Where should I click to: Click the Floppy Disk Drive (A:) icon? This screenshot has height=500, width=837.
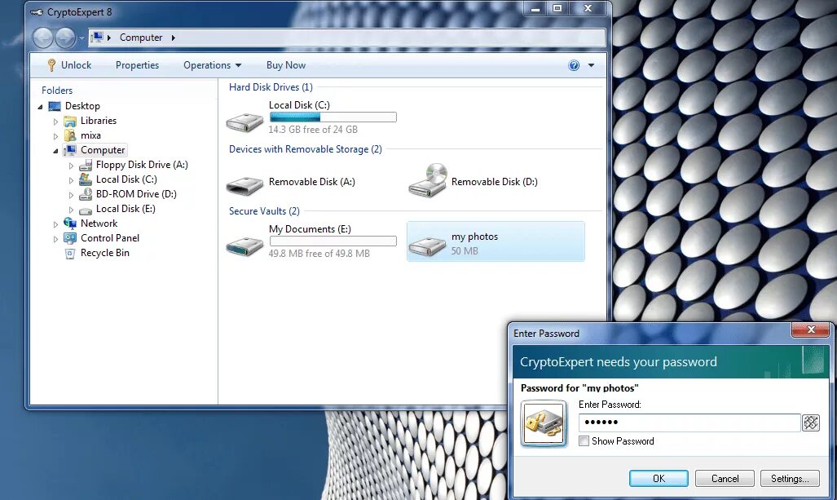(86, 165)
